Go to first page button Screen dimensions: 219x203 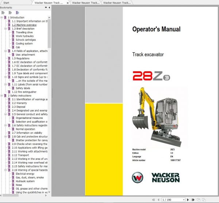click(154, 200)
